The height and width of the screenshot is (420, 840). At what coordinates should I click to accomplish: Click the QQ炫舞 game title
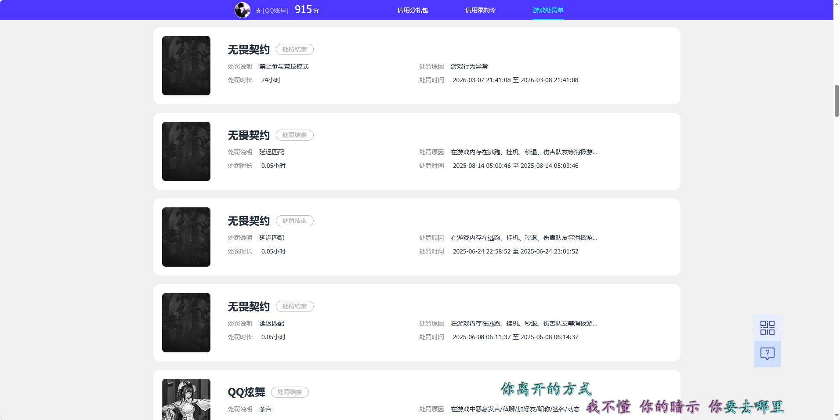[x=246, y=392]
